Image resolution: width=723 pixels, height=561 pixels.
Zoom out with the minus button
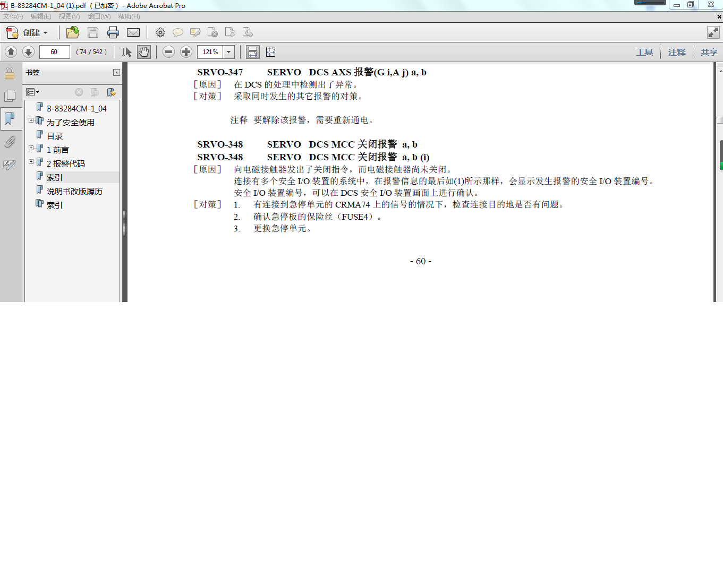(x=168, y=51)
